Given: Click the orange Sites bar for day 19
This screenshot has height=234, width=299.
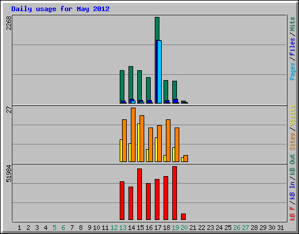Looking at the screenshot, I should pyautogui.click(x=177, y=144).
